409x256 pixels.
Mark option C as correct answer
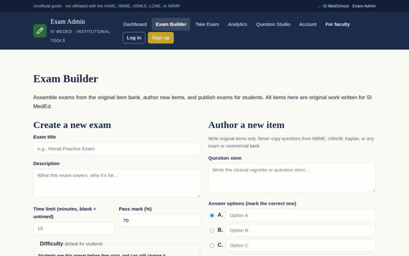point(212,246)
